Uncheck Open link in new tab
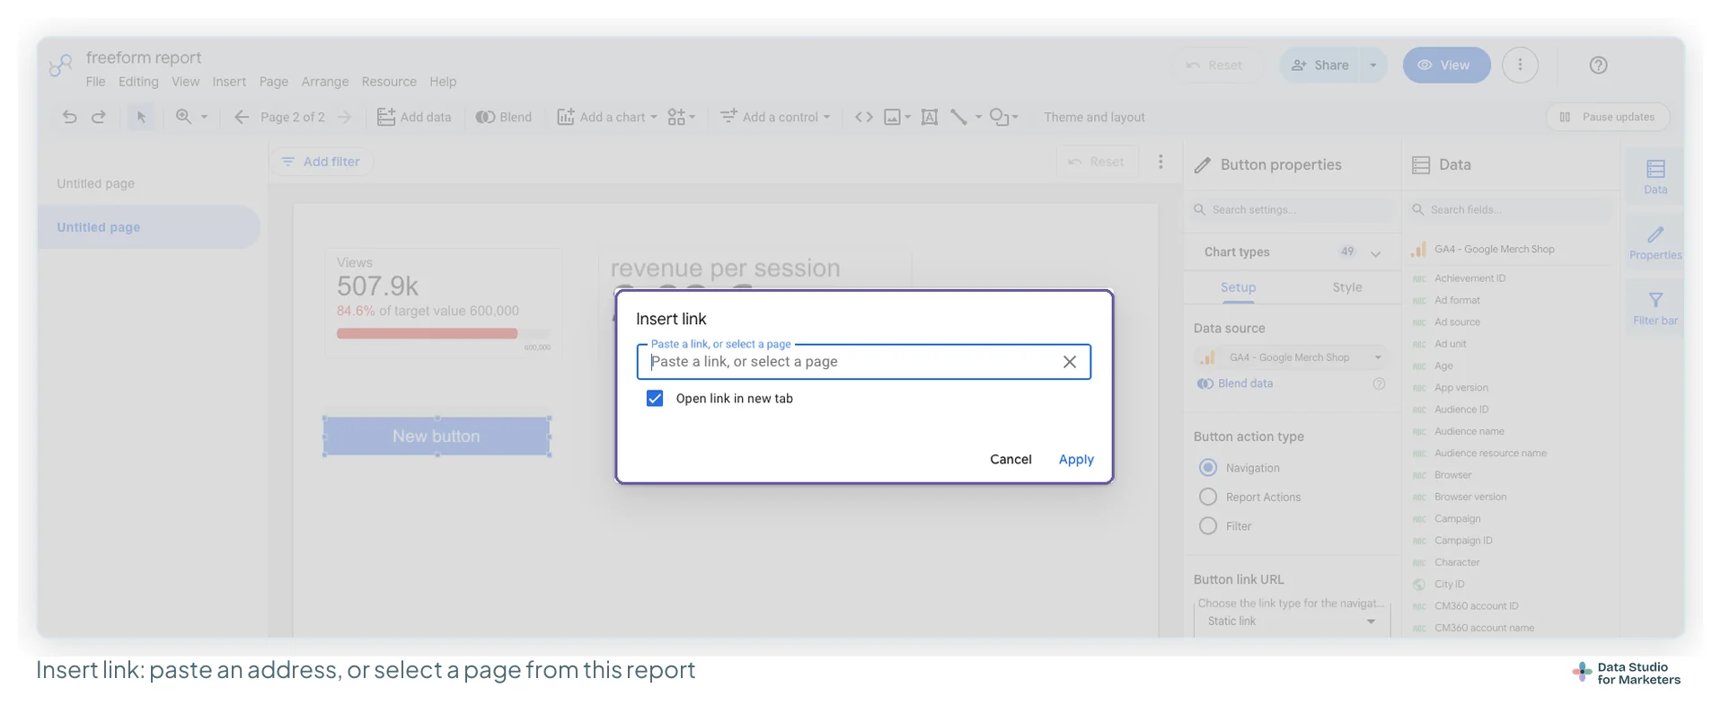Image resolution: width=1721 pixels, height=705 pixels. (655, 399)
